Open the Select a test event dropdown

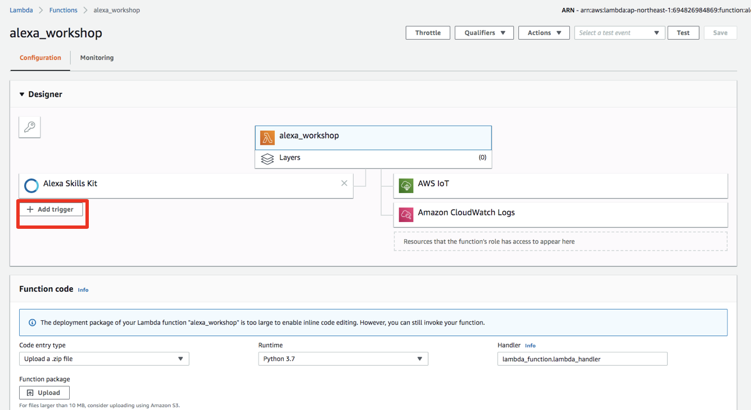pyautogui.click(x=619, y=33)
